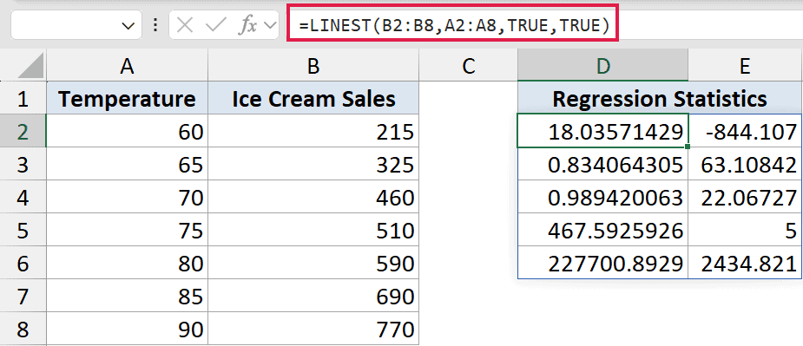
Task: Click the slope cell 18.03571429
Action: coord(602,131)
